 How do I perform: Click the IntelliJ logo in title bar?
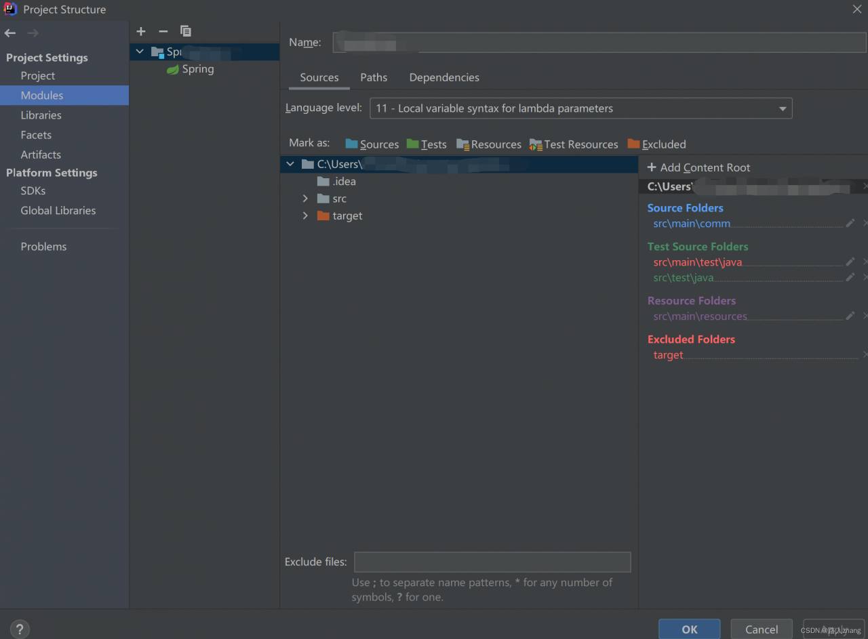[x=10, y=9]
